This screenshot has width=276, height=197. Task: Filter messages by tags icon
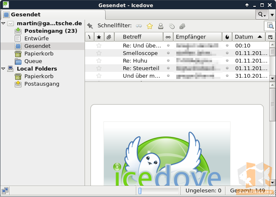point(172,26)
